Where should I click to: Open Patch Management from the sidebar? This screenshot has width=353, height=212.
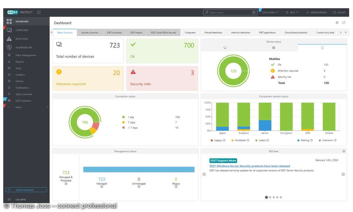pyautogui.click(x=26, y=55)
